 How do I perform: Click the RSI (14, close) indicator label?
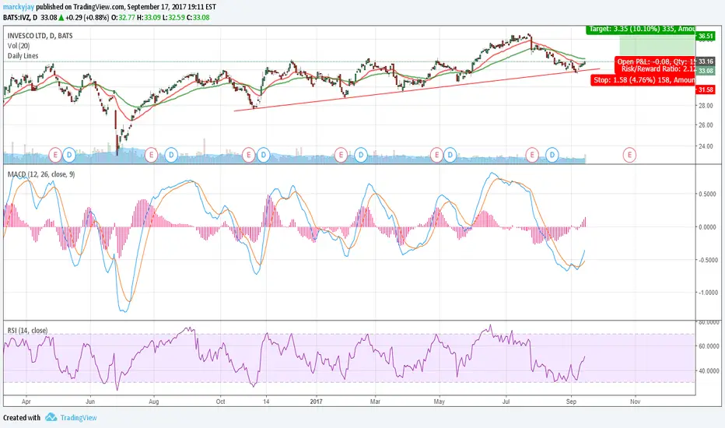point(27,331)
